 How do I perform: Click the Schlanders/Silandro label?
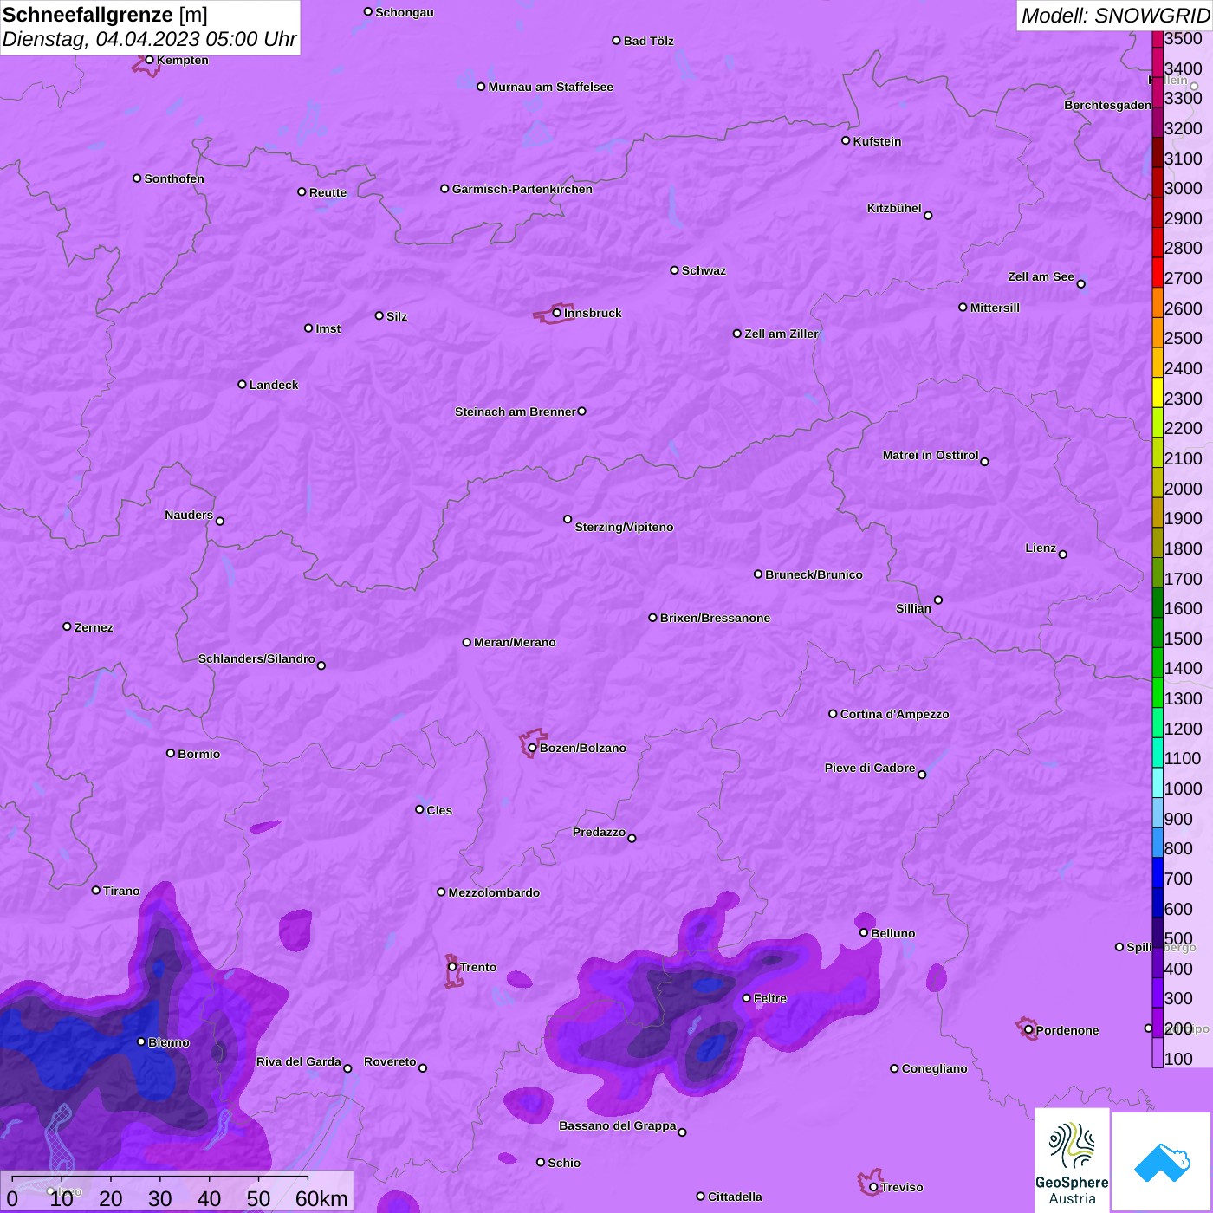[256, 658]
